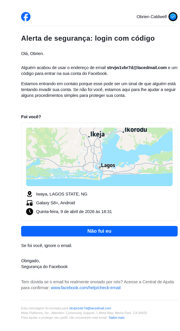This screenshot has width=180, height=331.
Task: Select the Lagos city marker on map
Action: (x=100, y=167)
